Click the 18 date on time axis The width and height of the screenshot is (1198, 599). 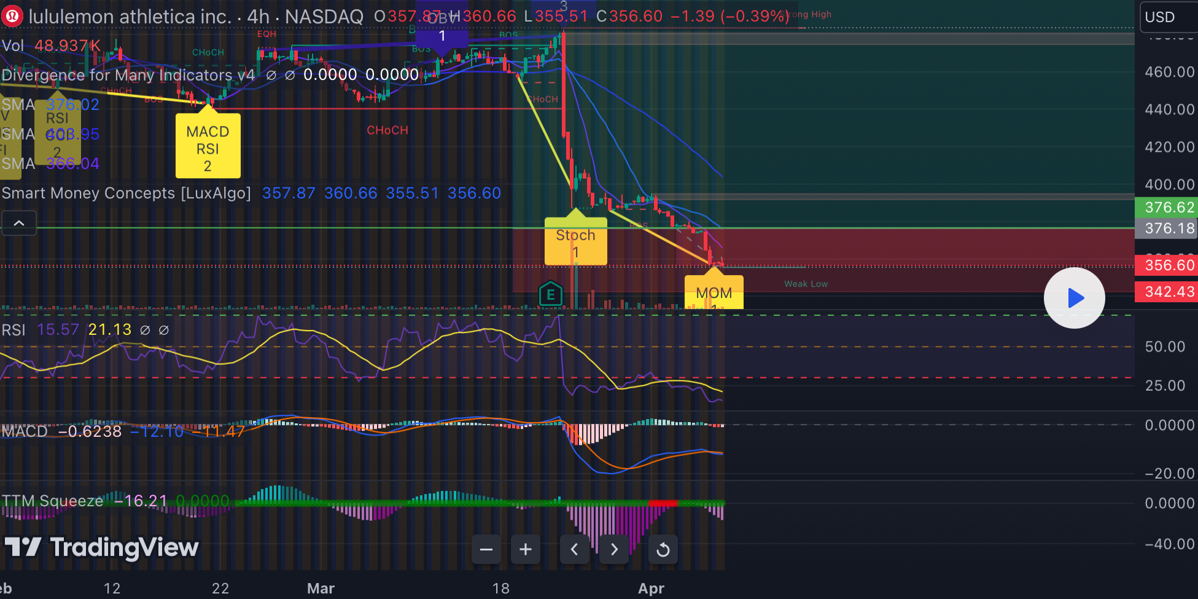tap(501, 589)
